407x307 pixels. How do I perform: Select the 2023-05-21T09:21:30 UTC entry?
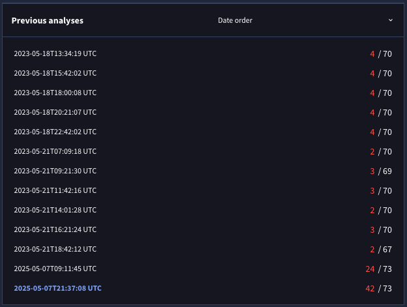(x=55, y=171)
